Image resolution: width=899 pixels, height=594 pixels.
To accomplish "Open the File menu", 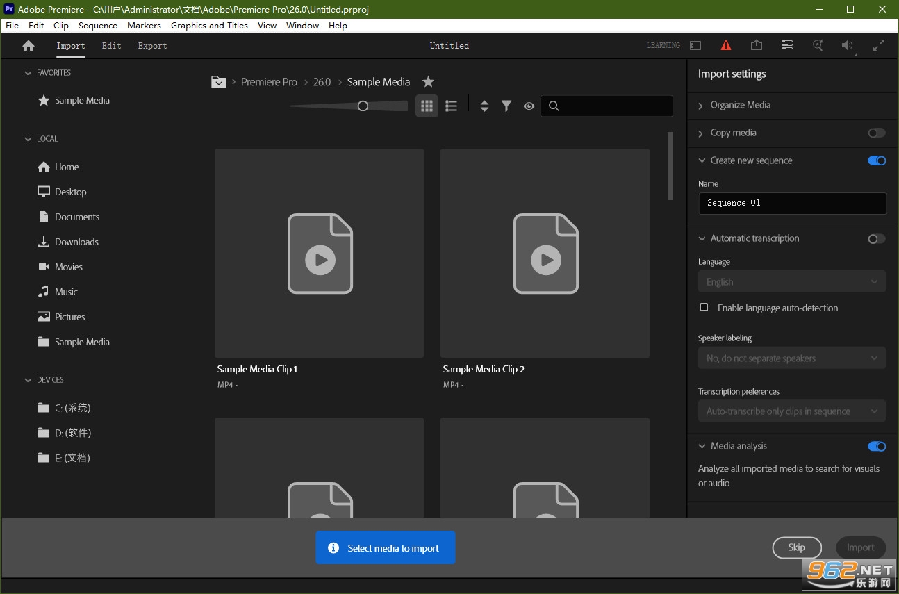I will 13,25.
